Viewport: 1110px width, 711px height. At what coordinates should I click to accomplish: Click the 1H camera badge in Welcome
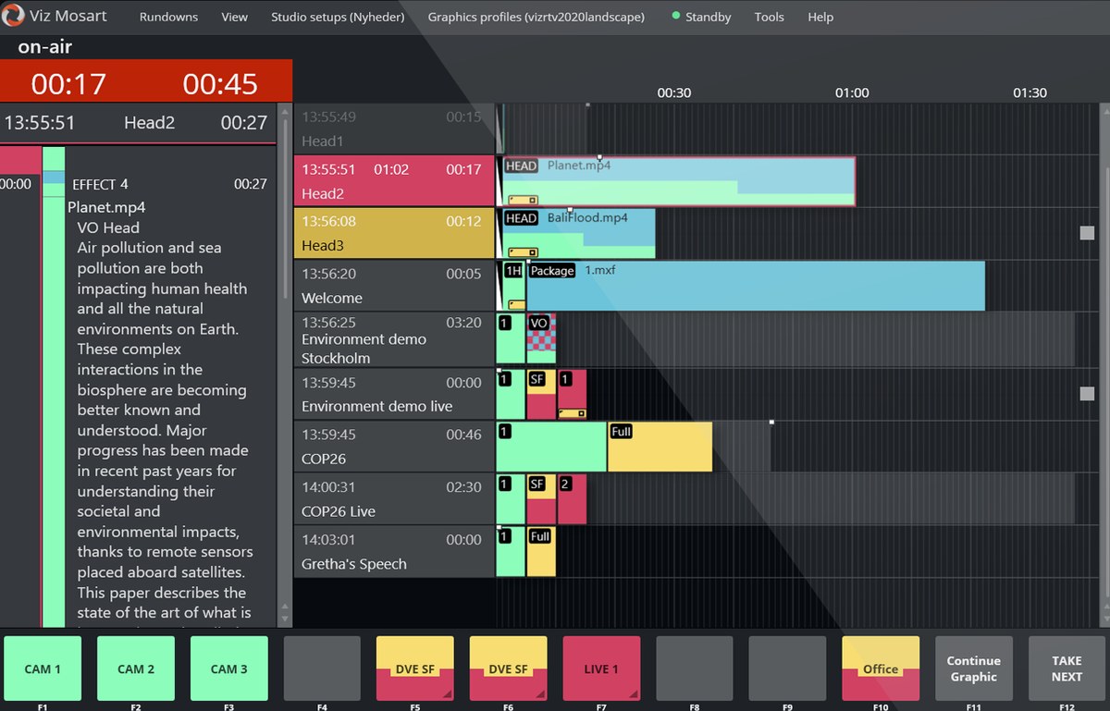coord(513,271)
